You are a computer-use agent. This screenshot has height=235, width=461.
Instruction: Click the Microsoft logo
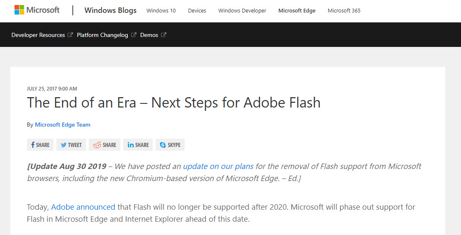click(x=37, y=10)
